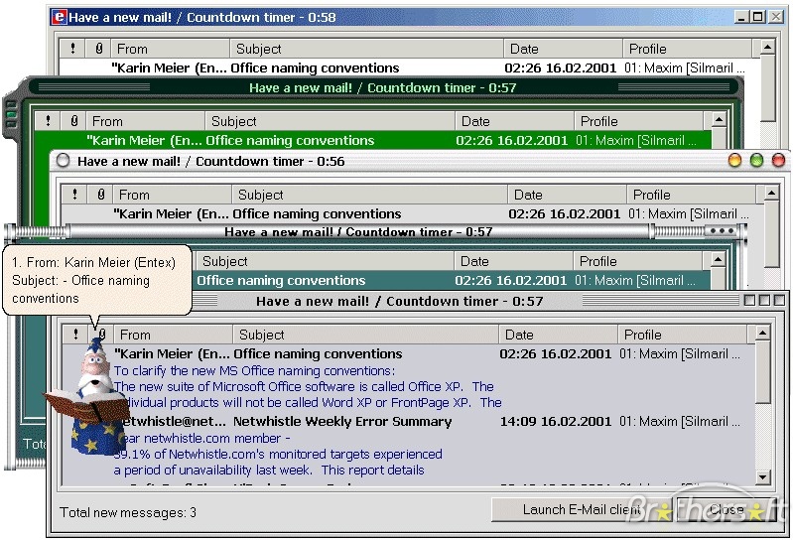This screenshot has width=793, height=541.
Task: Select the Karin Meier row in the 0:56 window
Action: 412,213
